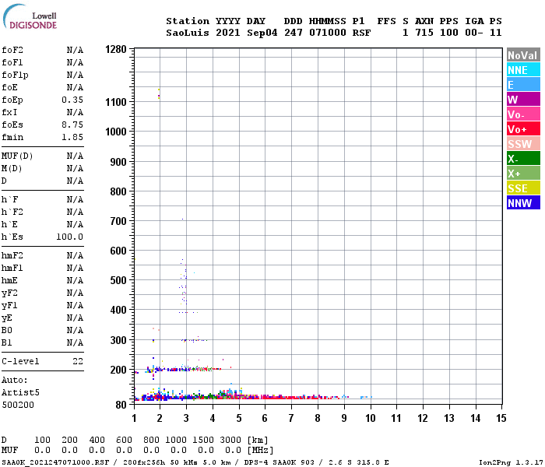Select the Vo- pink legend swatch
Image resolution: width=545 pixels, height=467 pixels.
click(x=523, y=114)
